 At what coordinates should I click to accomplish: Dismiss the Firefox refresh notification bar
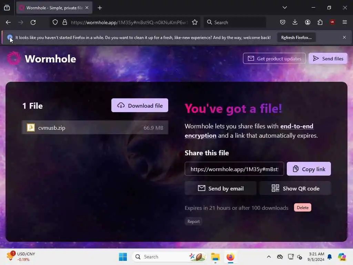pyautogui.click(x=344, y=37)
